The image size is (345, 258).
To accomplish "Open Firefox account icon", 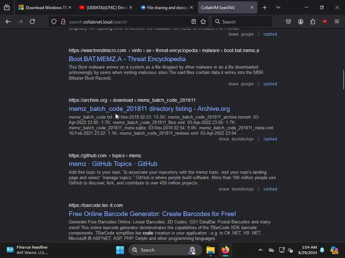I will pyautogui.click(x=301, y=21).
